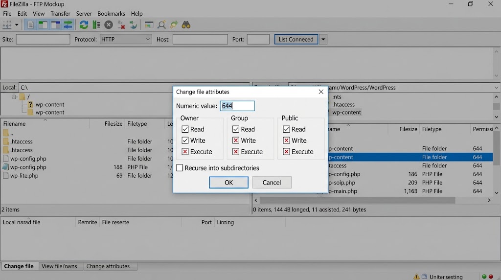Open the directory listing filters icon
This screenshot has width=501, height=280.
click(x=149, y=24)
